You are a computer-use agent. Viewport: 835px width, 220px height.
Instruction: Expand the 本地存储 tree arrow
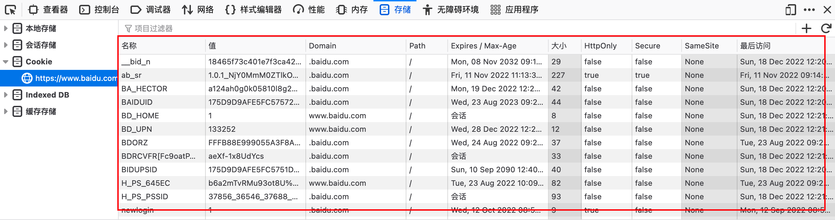tap(6, 28)
